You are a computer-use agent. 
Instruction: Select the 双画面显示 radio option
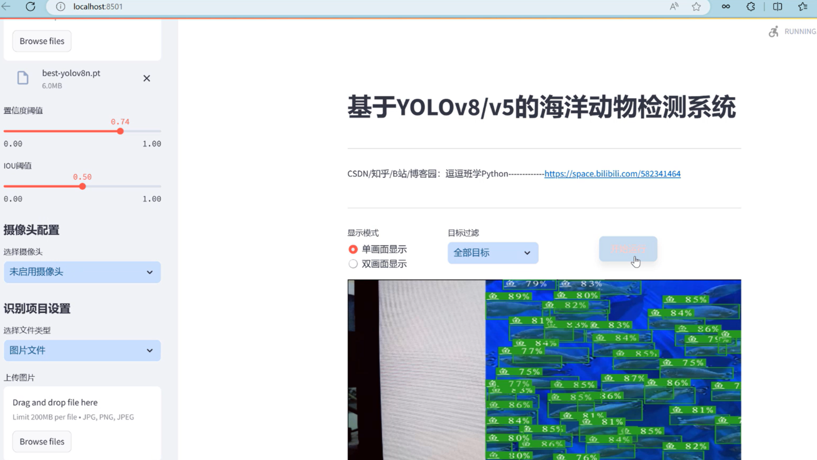(x=353, y=264)
